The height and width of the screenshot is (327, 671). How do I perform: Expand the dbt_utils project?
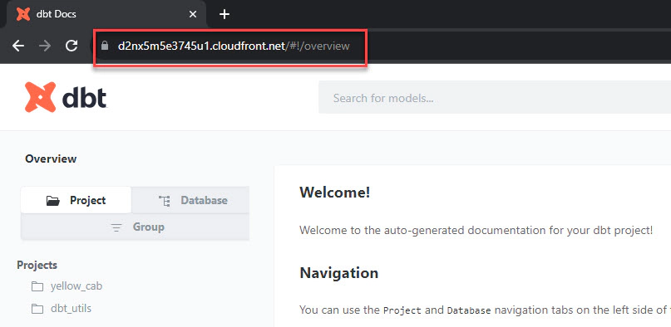pyautogui.click(x=71, y=308)
